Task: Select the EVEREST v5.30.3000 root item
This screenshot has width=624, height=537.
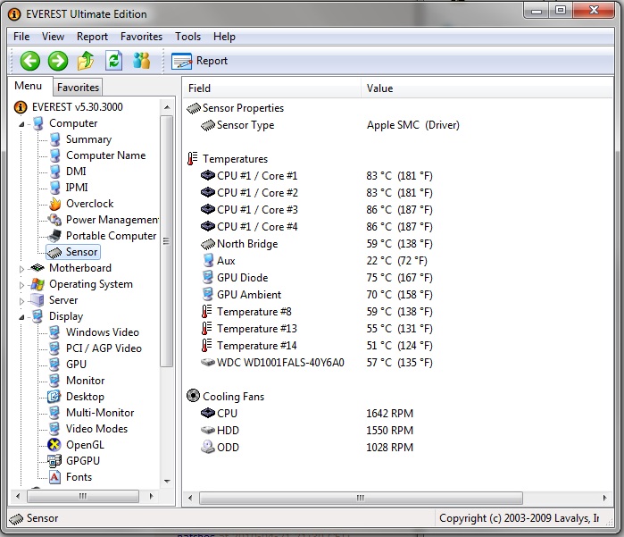Action: pos(69,107)
